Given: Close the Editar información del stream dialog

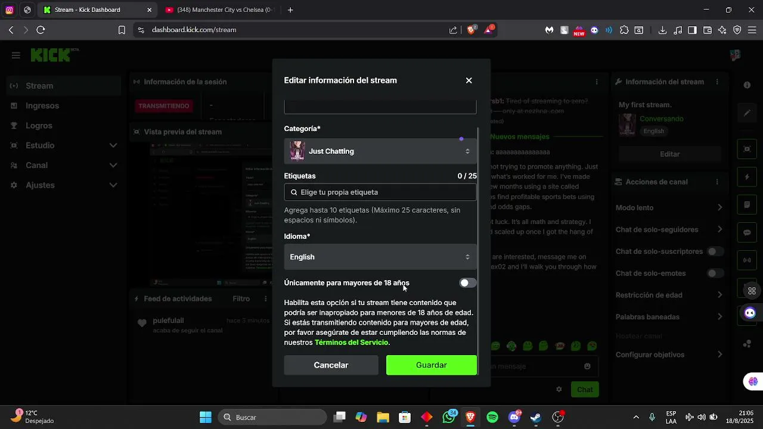Looking at the screenshot, I should point(469,80).
